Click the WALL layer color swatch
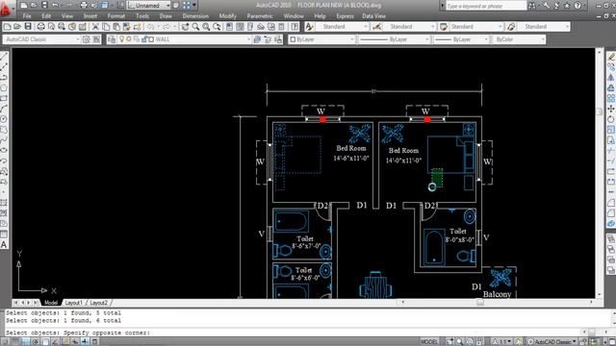Screen dimensions: 616x346 pos(151,39)
